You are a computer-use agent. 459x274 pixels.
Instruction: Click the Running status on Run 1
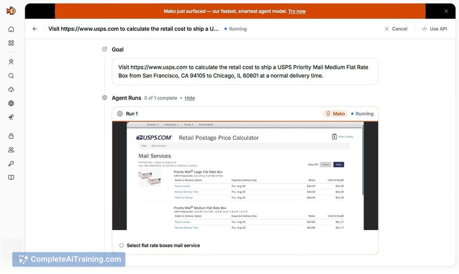click(x=363, y=113)
